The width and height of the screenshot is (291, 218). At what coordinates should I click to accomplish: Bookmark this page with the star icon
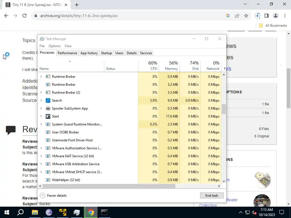tap(246, 16)
